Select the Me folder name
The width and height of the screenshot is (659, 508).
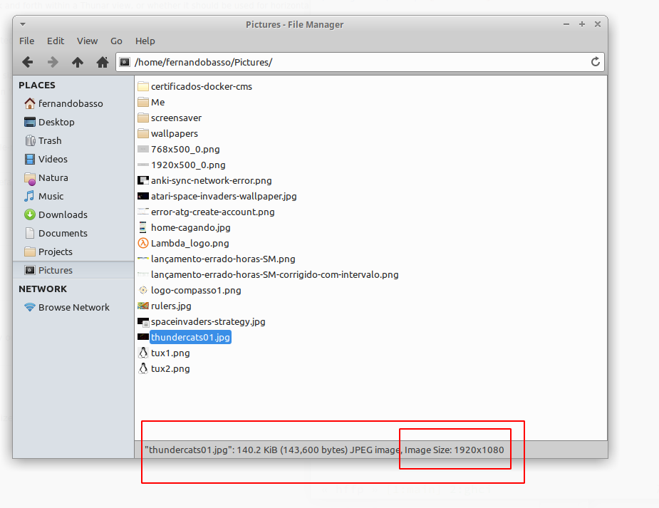click(x=157, y=102)
